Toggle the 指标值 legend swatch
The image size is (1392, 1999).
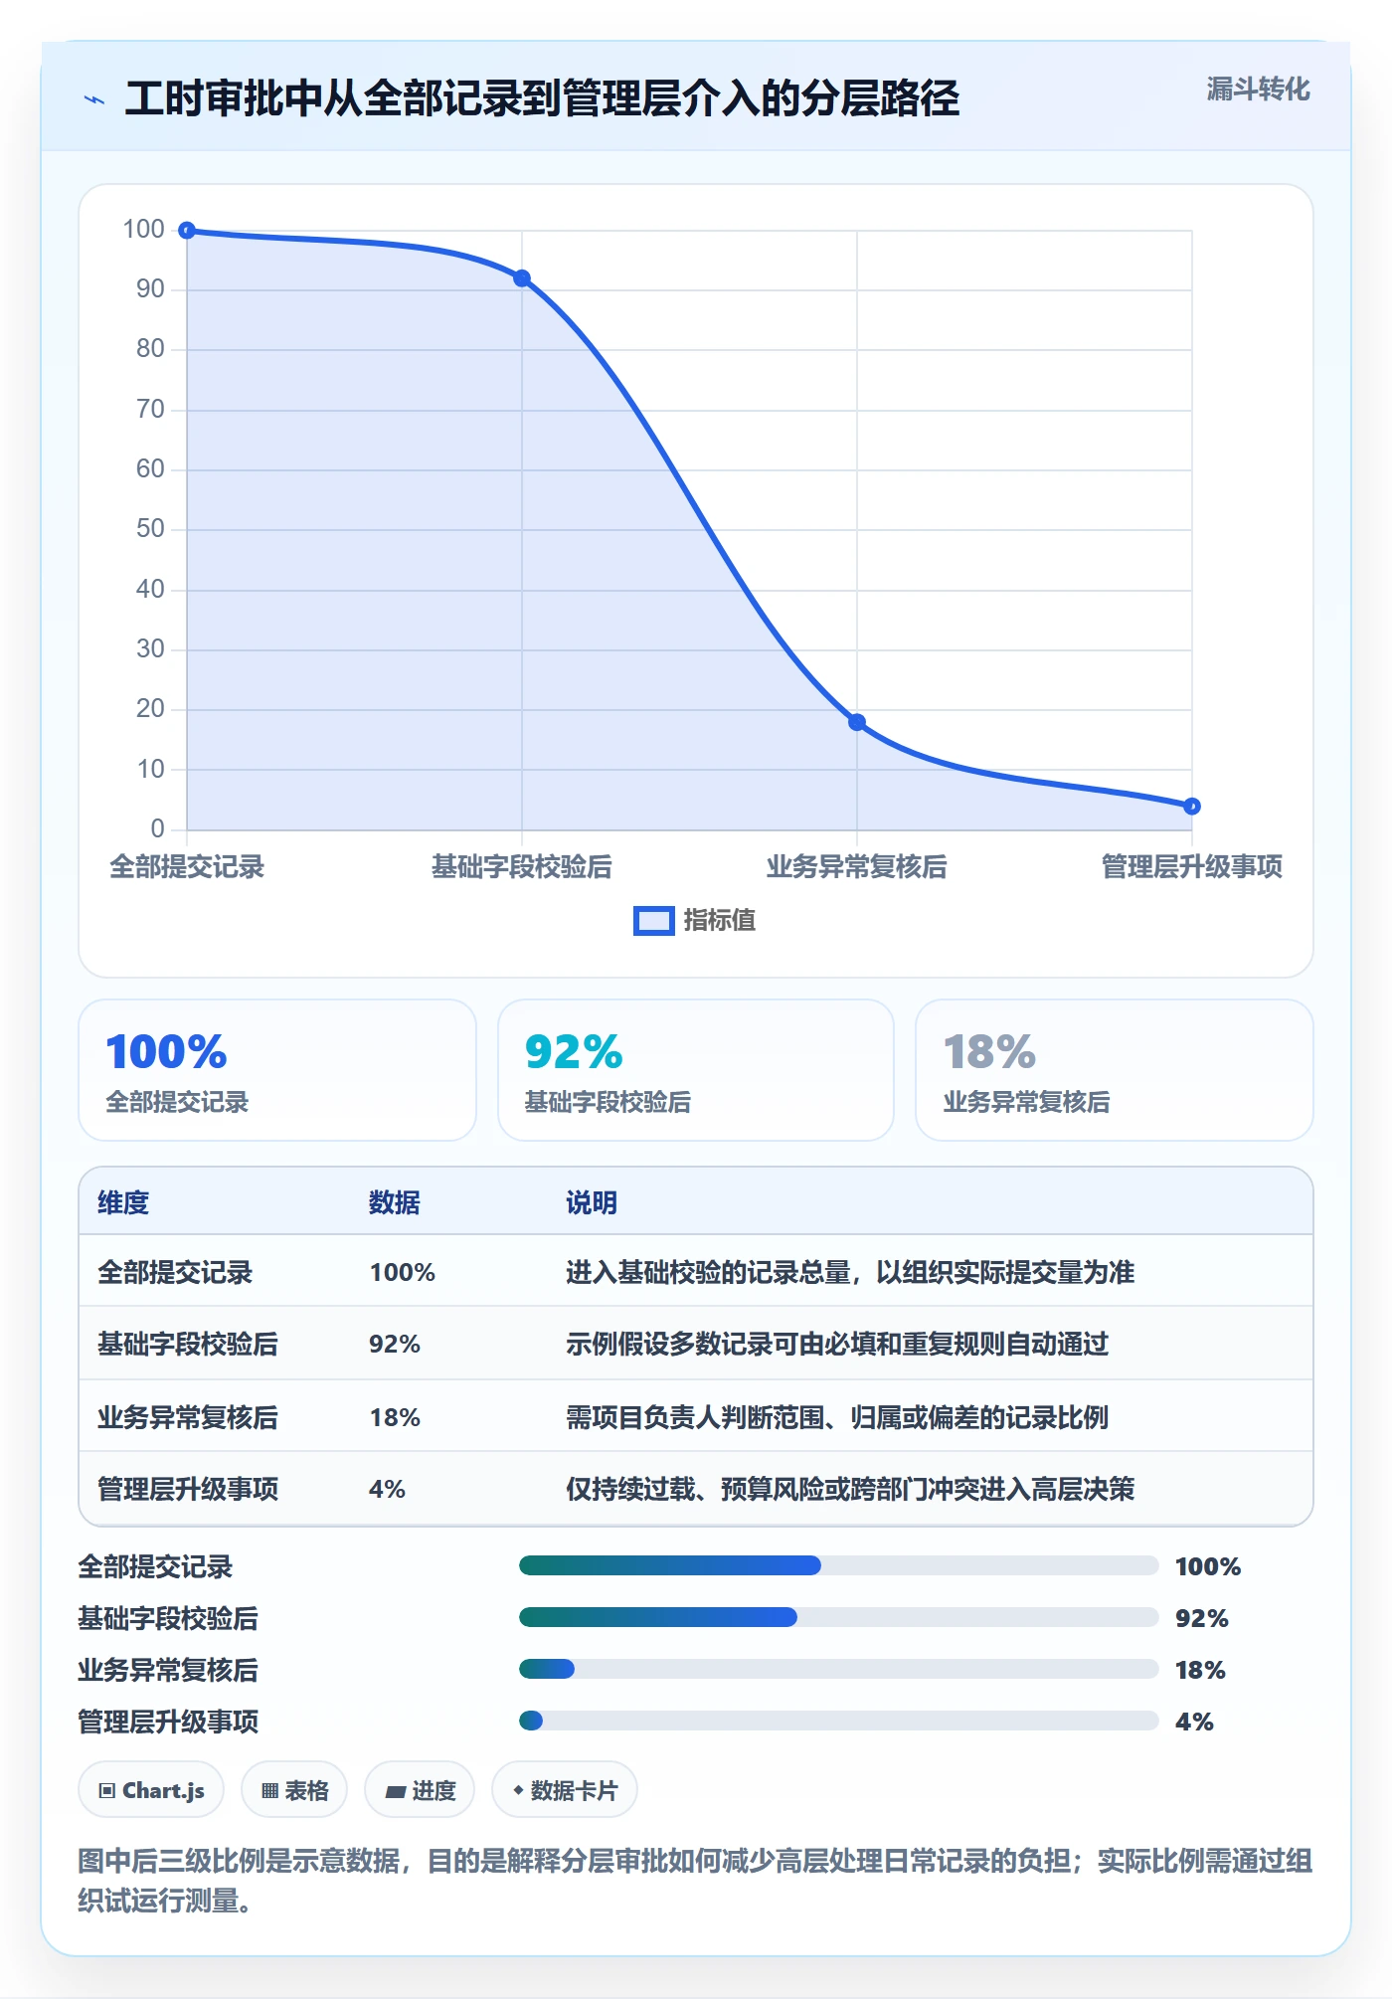click(x=654, y=921)
